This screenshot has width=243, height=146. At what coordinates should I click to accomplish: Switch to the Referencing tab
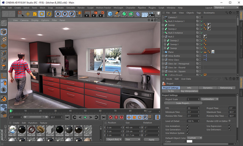226,88
